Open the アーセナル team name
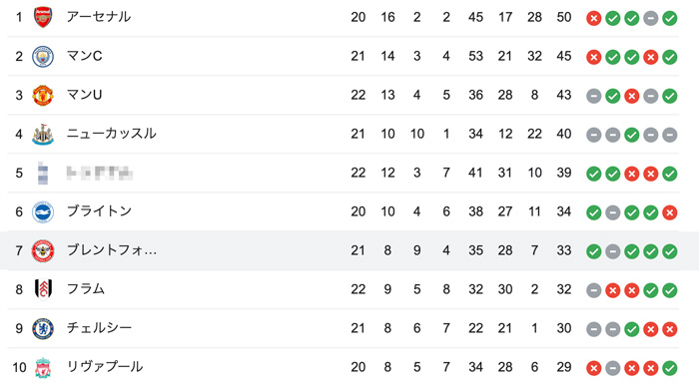This screenshot has width=699, height=386. tap(99, 17)
